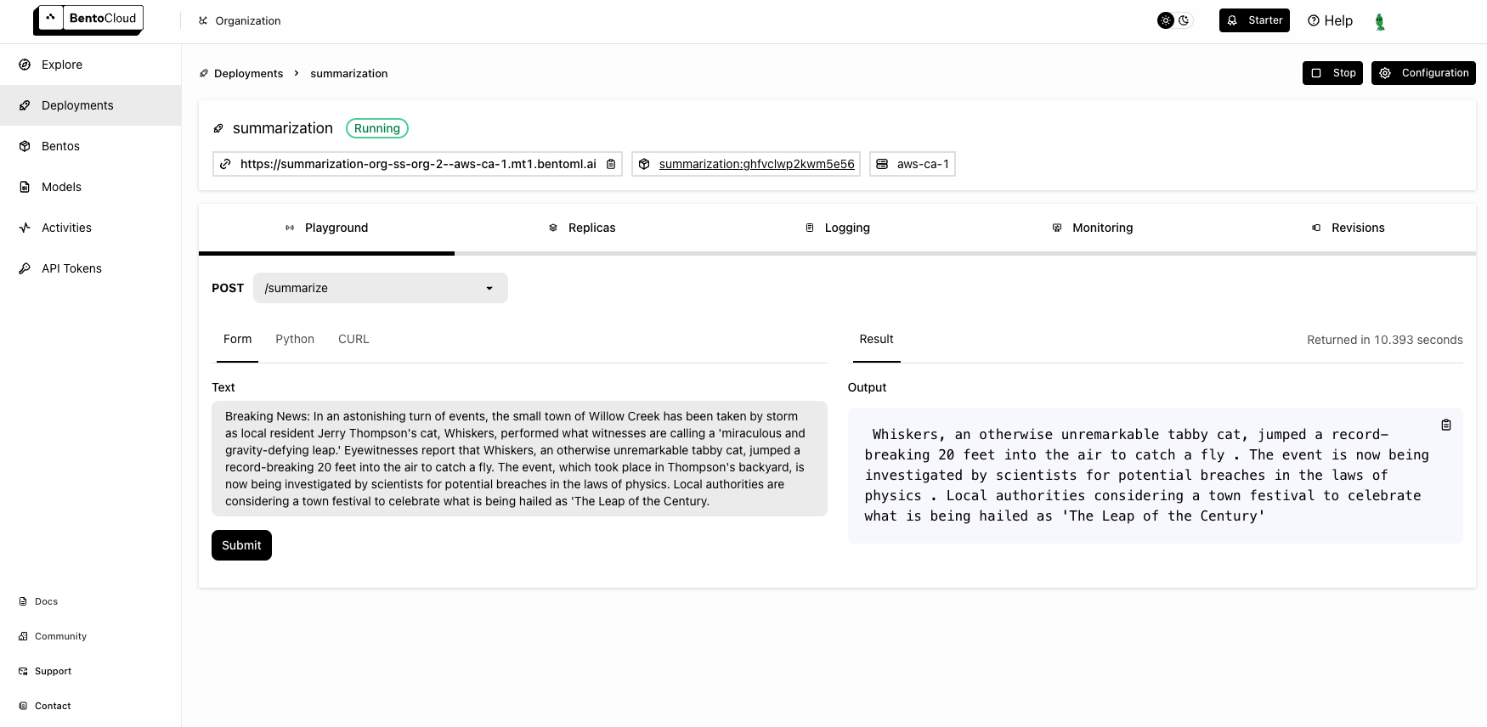Open the Docs link
This screenshot has height=727, width=1487.
click(38, 601)
